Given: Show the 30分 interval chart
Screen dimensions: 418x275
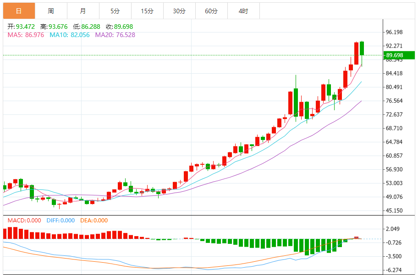Looking at the screenshot, I should pyautogui.click(x=179, y=11).
